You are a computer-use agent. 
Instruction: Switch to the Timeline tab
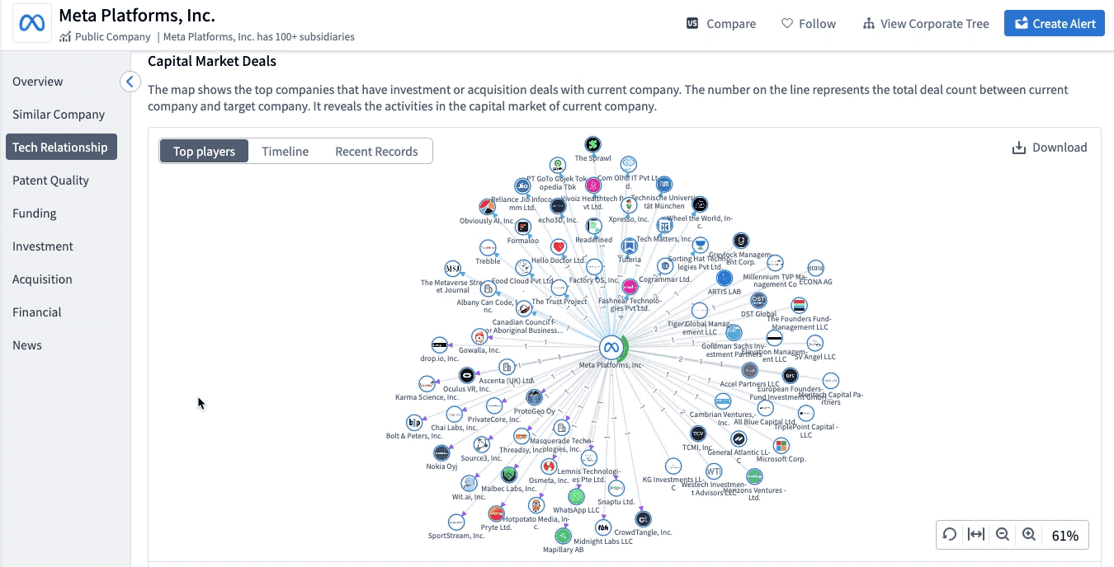pos(285,152)
